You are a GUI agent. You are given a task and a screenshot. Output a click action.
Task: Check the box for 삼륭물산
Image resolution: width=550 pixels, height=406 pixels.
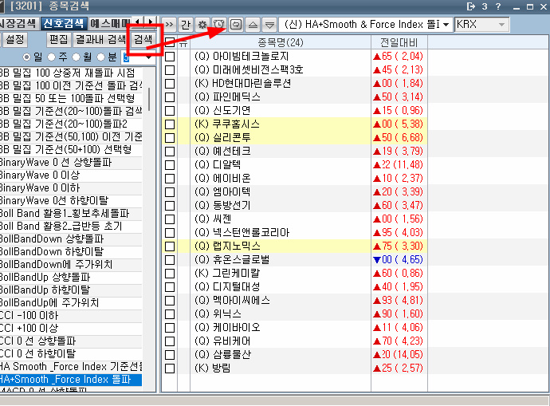170,355
